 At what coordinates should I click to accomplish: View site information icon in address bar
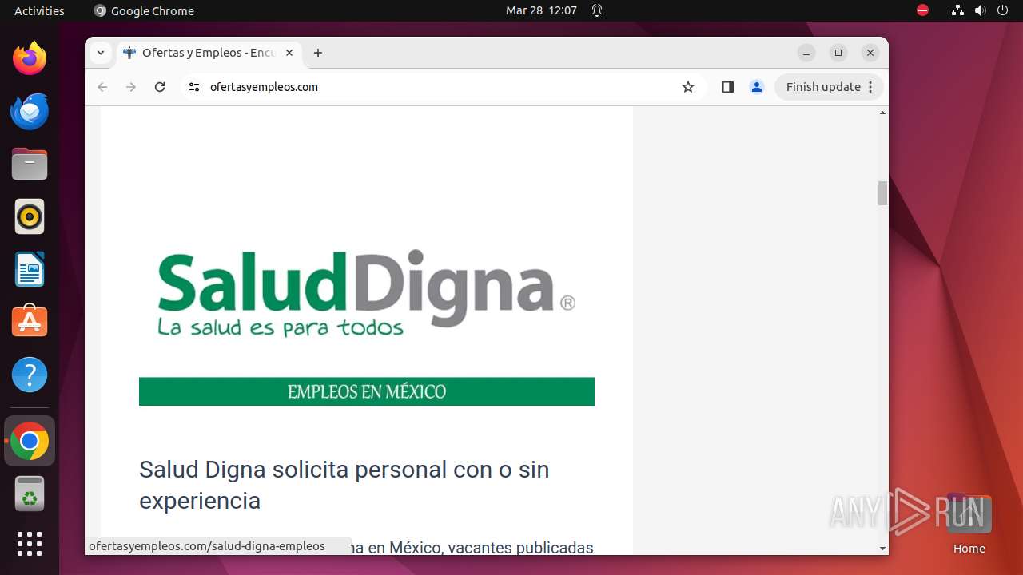point(193,87)
